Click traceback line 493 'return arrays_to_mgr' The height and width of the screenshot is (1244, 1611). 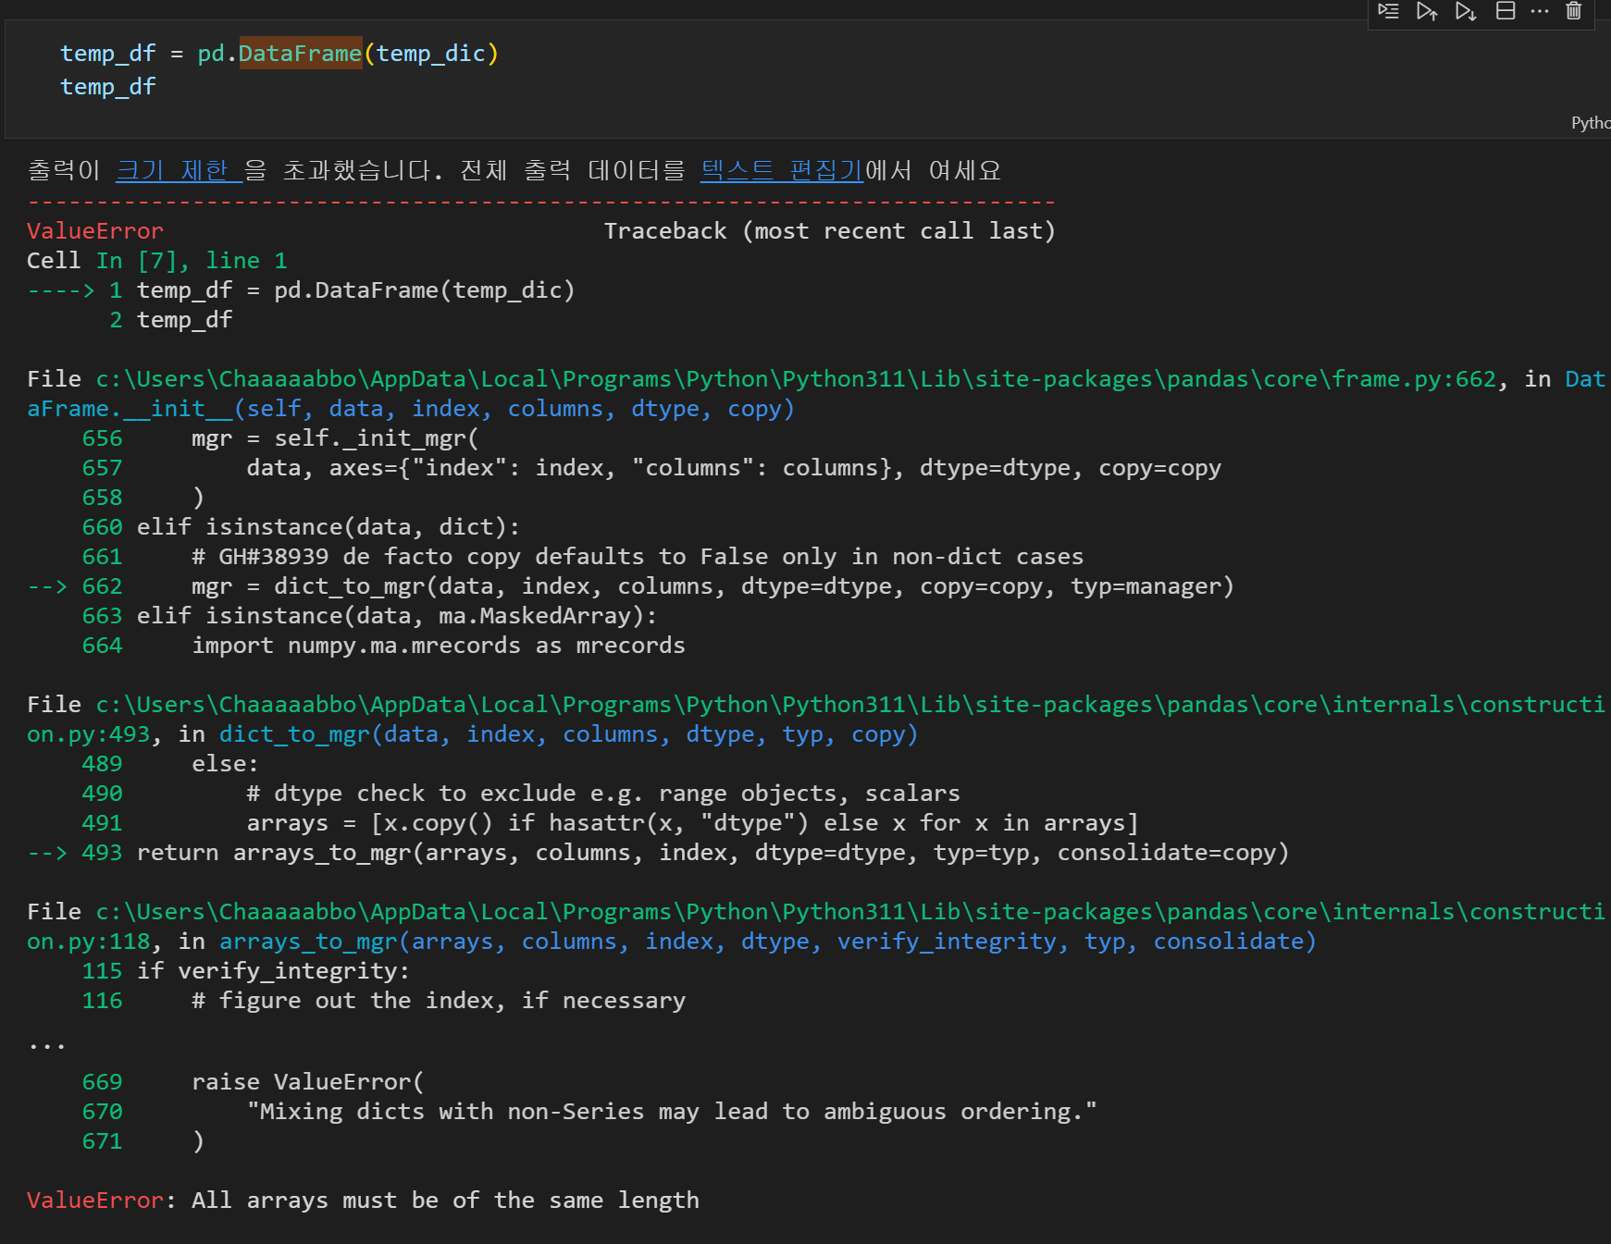coord(713,853)
